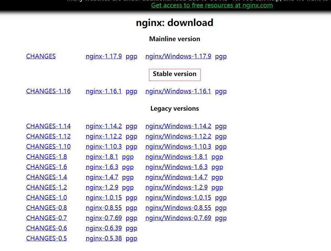Viewport: 331px width, 251px height.
Task: Open the mainline CHANGES link without version suffix
Action: [41, 56]
